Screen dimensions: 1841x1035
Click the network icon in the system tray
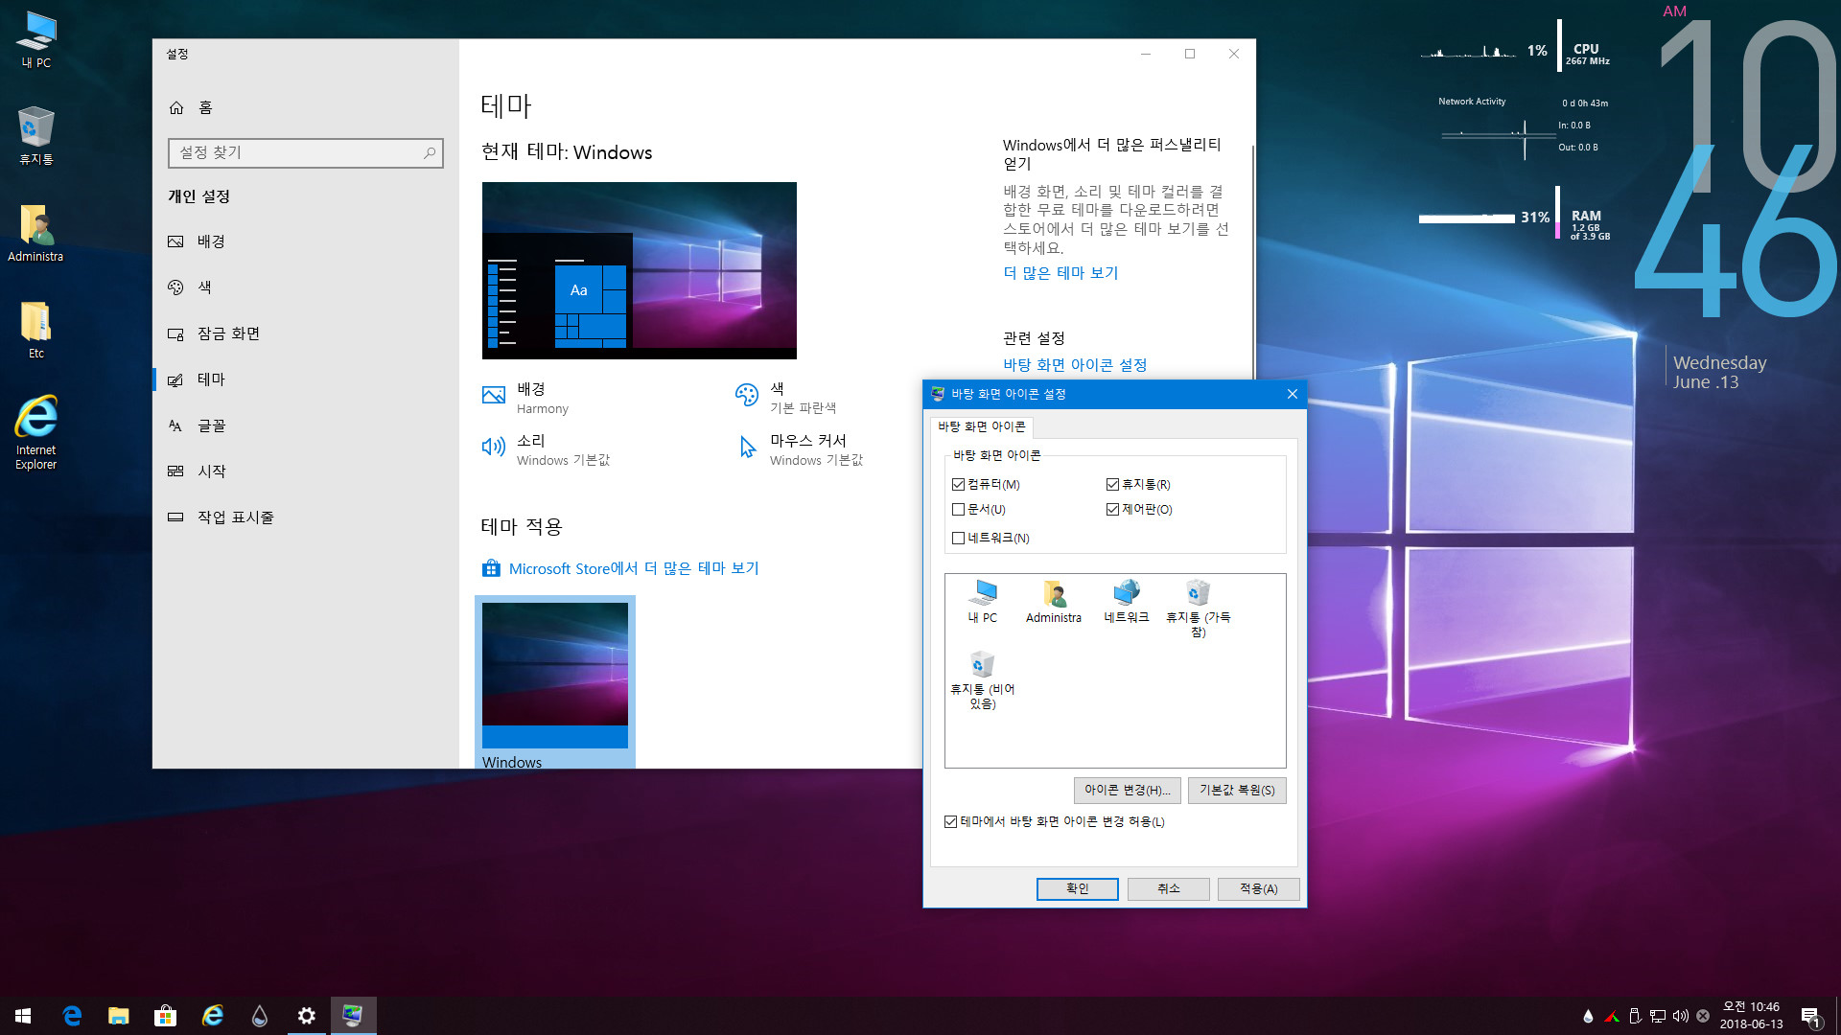point(1658,1016)
